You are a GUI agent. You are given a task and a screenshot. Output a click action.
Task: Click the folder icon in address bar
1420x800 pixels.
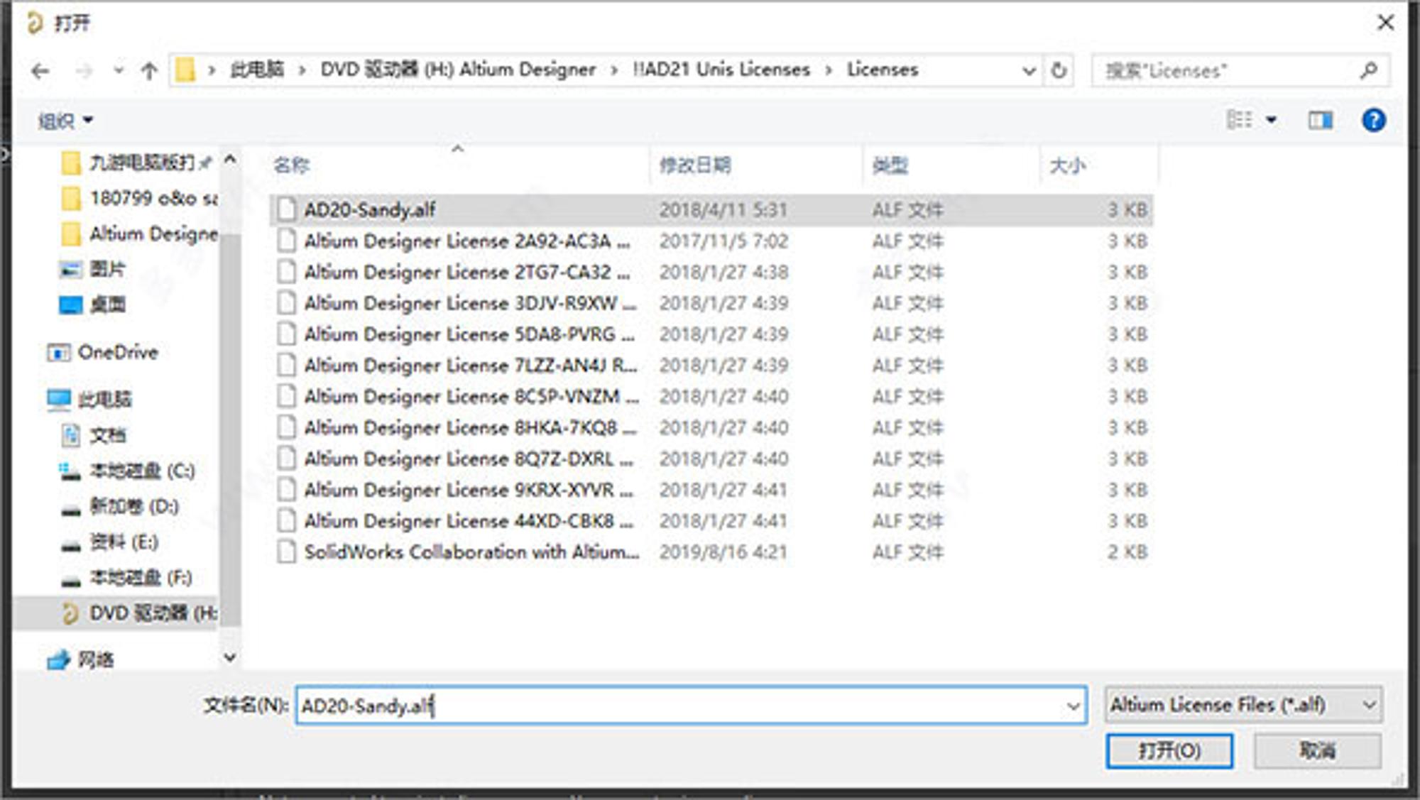coord(185,70)
